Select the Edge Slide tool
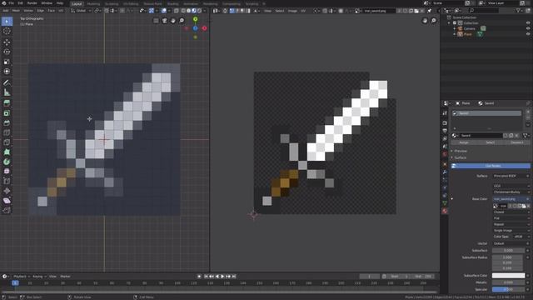This screenshot has height=300, width=533. (7, 182)
